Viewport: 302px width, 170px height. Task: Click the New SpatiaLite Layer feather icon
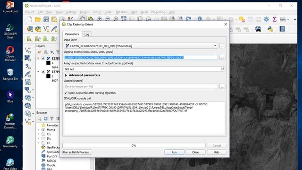[55, 29]
